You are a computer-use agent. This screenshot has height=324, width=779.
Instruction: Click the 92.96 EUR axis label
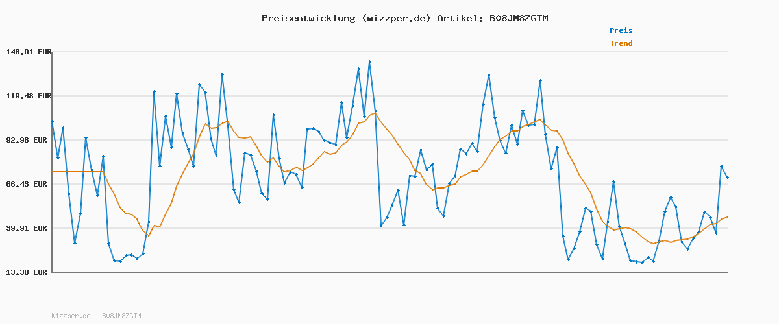tap(27, 140)
